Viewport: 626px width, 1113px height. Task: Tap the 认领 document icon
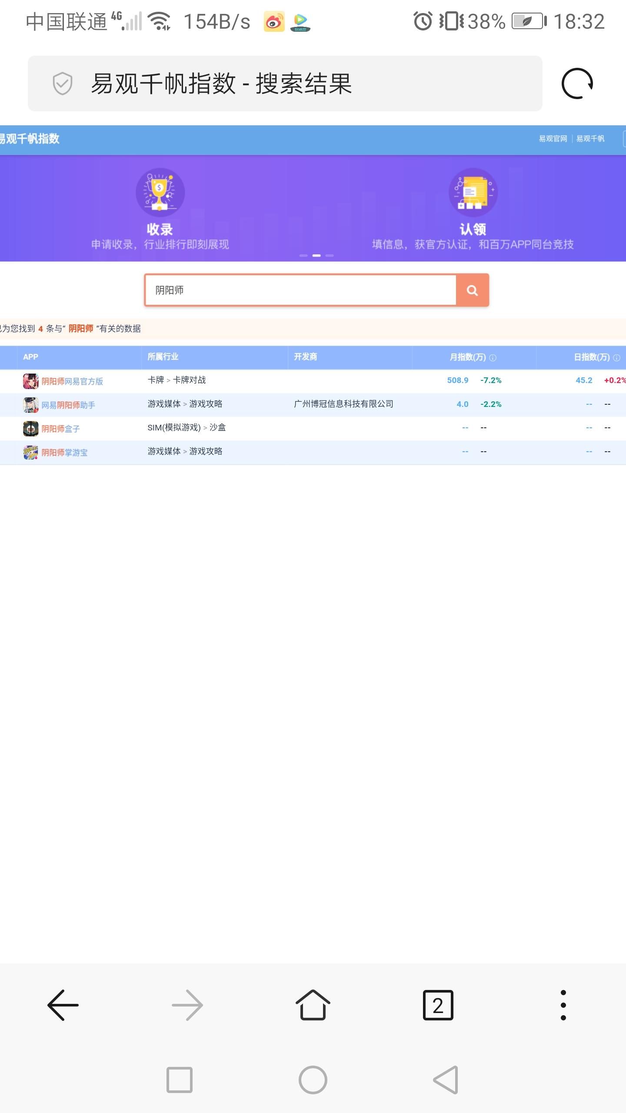tap(473, 192)
